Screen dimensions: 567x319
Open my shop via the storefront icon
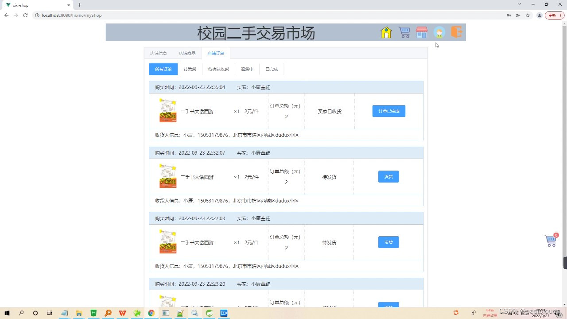pyautogui.click(x=421, y=32)
